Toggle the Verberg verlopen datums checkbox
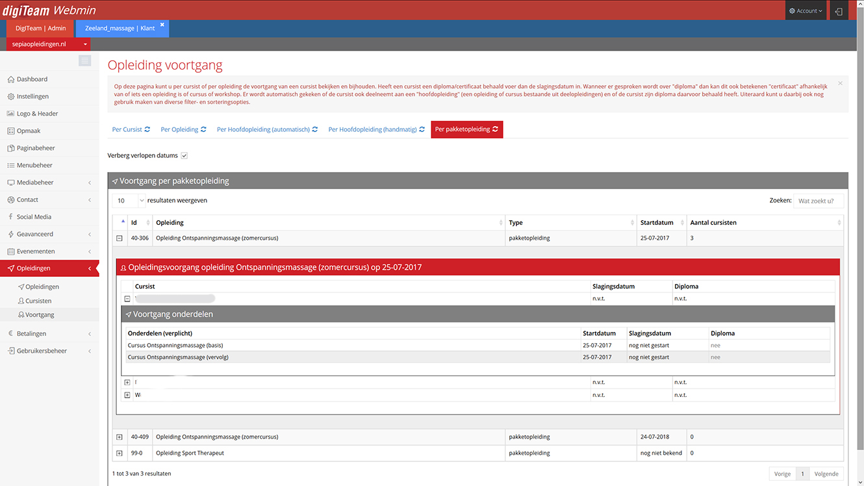The image size is (864, 486). tap(184, 156)
